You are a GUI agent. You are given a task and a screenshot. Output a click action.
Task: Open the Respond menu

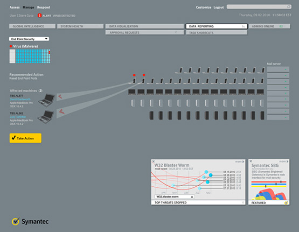coord(43,7)
